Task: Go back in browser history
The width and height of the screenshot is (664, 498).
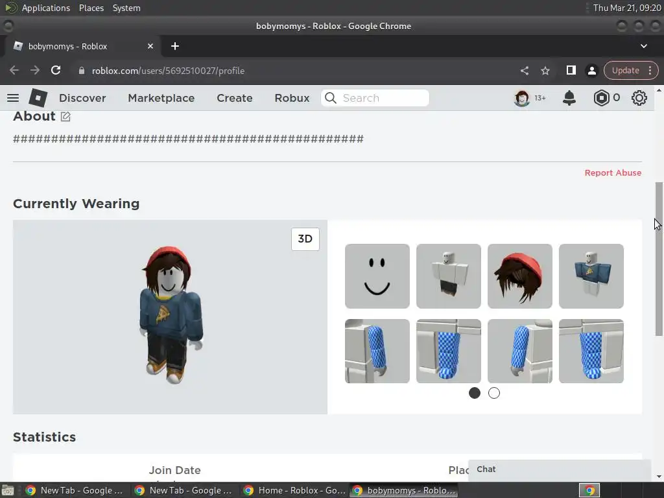Action: coord(14,70)
